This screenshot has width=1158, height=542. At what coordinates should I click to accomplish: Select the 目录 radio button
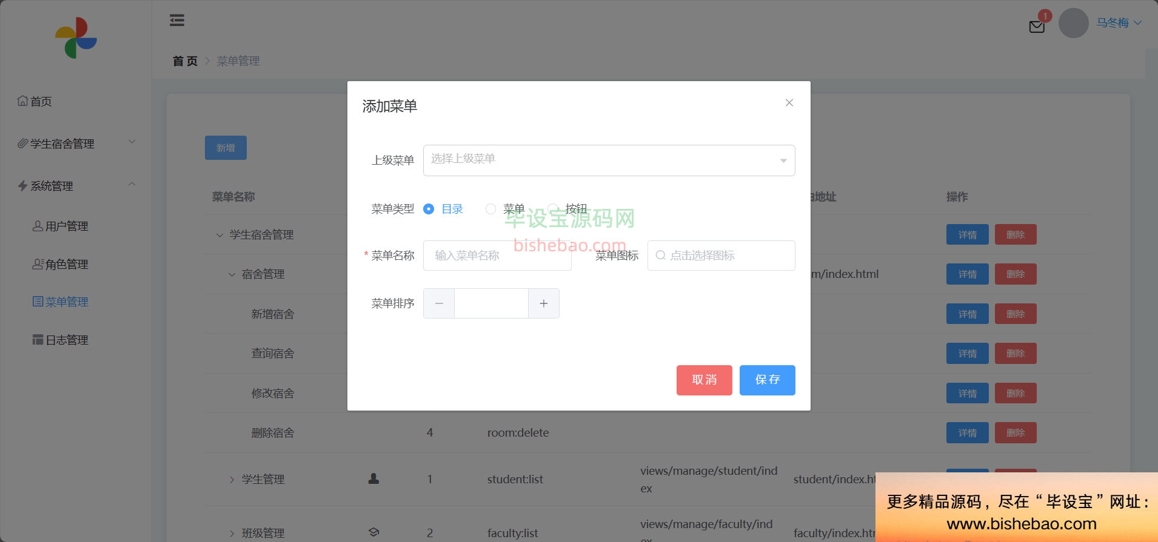(429, 209)
